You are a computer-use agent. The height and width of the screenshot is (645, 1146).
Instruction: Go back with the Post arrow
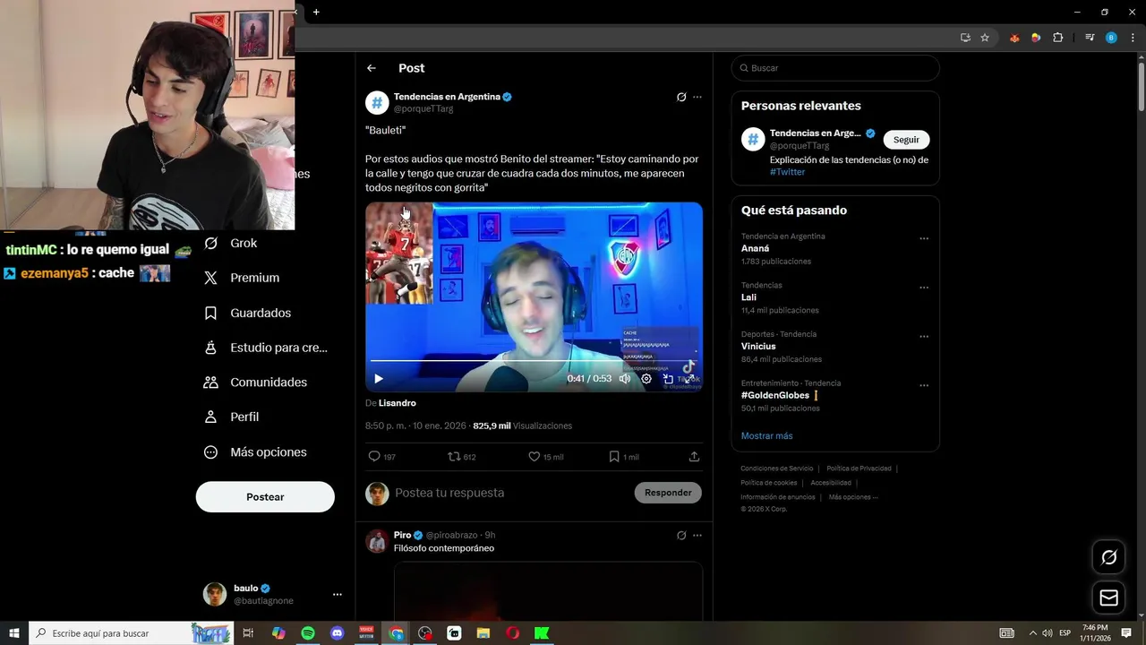(x=372, y=68)
